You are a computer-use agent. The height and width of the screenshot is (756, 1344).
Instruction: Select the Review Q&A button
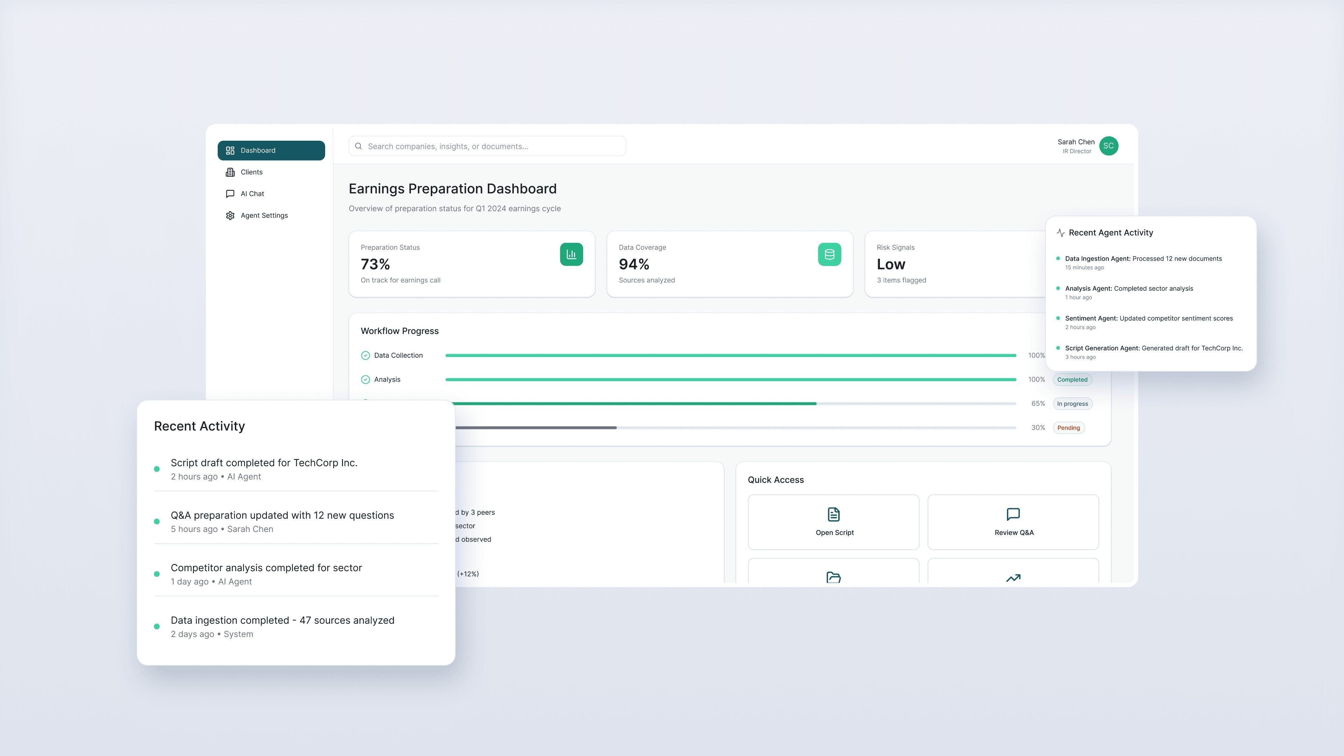click(1013, 522)
